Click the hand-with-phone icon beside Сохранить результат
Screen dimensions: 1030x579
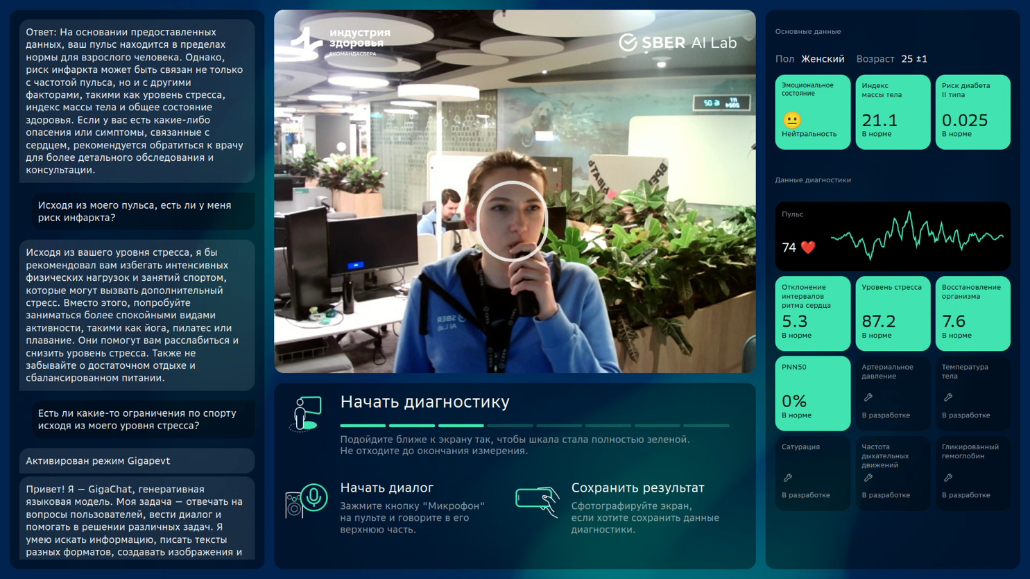pos(538,501)
